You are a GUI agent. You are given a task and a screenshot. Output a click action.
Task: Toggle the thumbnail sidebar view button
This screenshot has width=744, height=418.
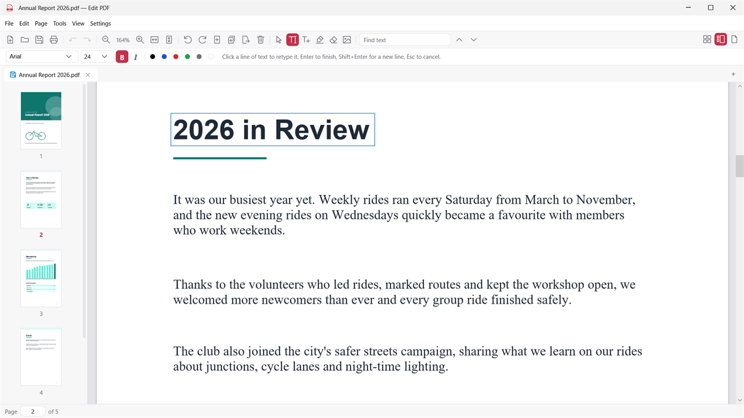pyautogui.click(x=721, y=39)
